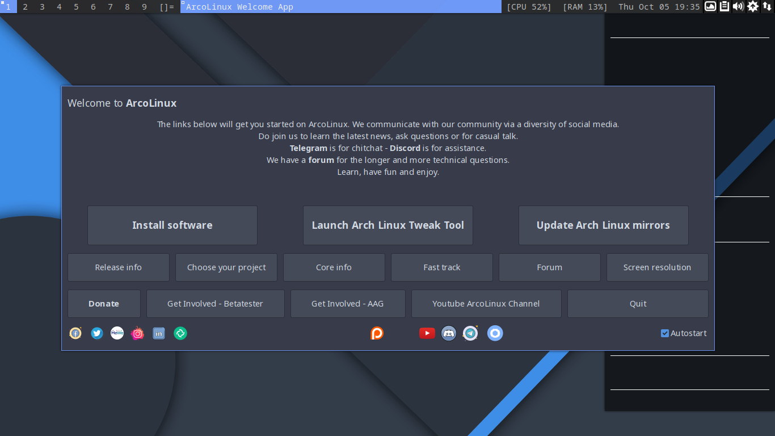This screenshot has width=775, height=436.
Task: Switch to workspace 7
Action: [111, 7]
